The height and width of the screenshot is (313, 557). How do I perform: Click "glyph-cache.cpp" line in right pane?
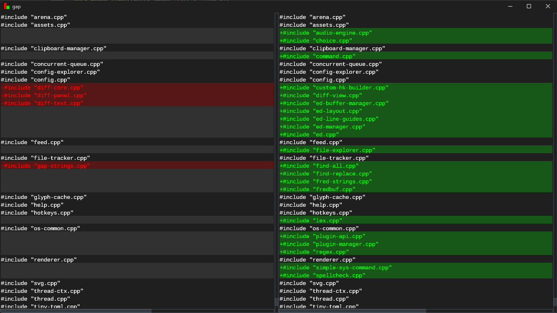322,197
